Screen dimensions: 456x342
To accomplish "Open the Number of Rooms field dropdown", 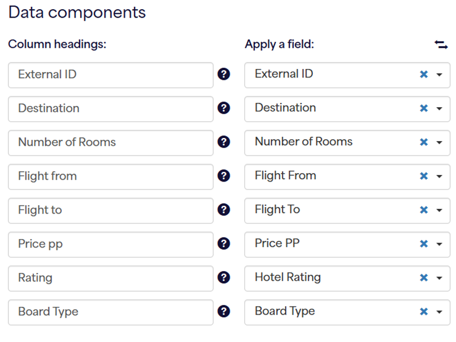I will point(439,143).
